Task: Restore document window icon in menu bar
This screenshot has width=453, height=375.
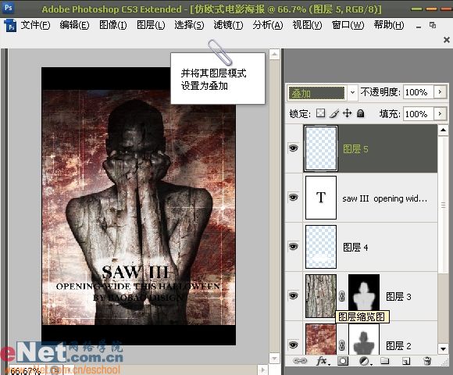Action: point(433,25)
